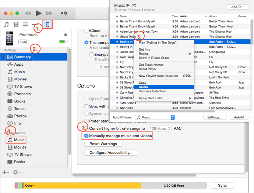The width and height of the screenshot is (254, 193).
Task: Click the Settings... button near Autofill
Action: click(x=215, y=117)
